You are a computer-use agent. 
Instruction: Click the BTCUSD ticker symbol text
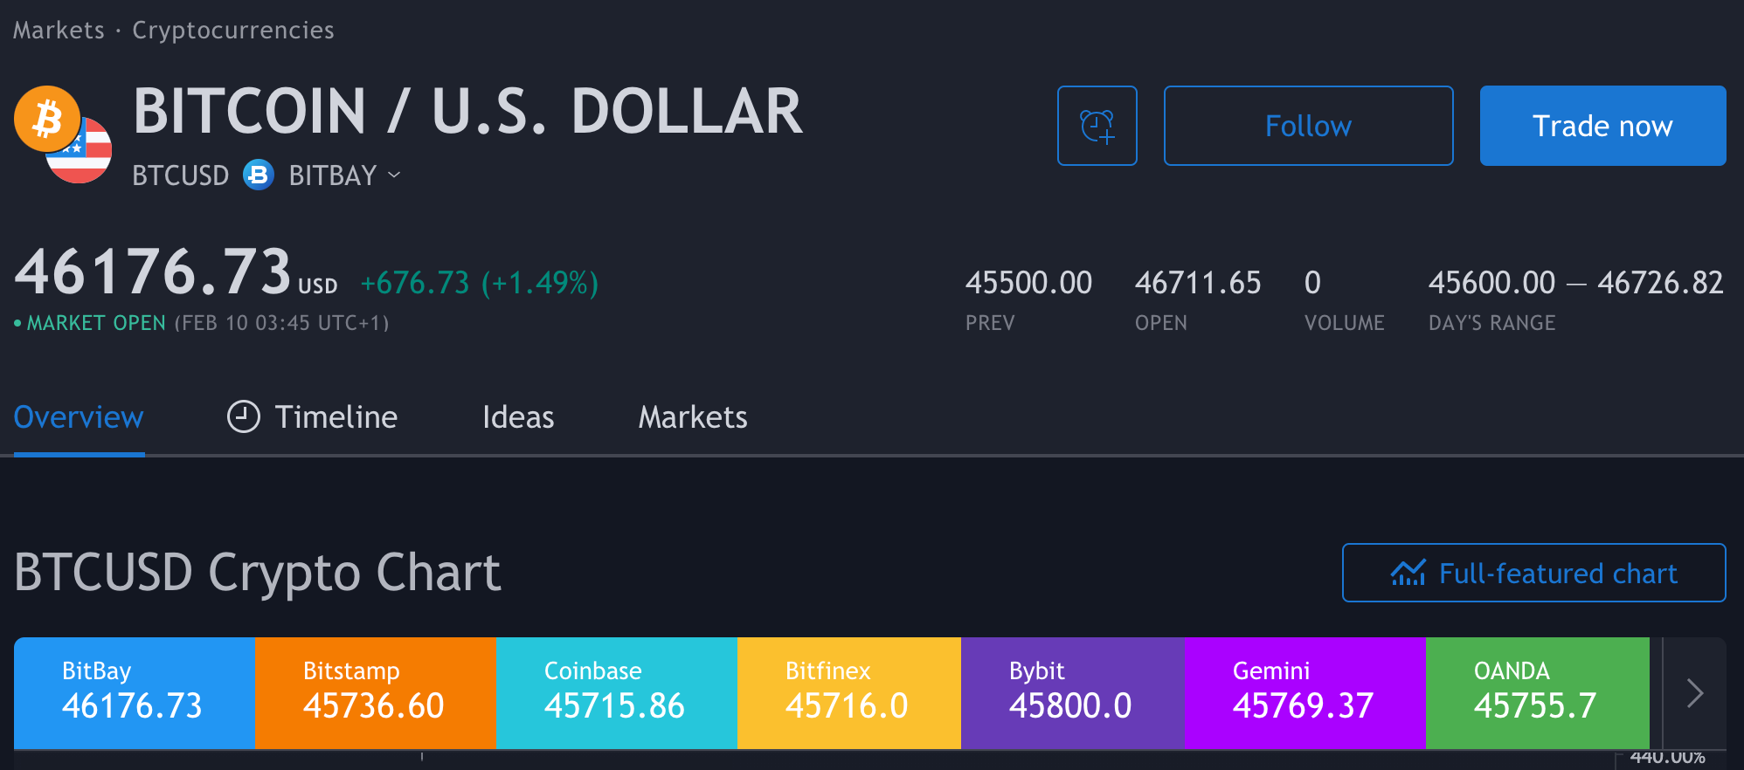pyautogui.click(x=180, y=175)
